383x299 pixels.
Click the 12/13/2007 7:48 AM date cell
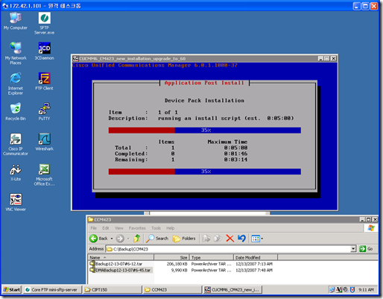[x=254, y=270]
